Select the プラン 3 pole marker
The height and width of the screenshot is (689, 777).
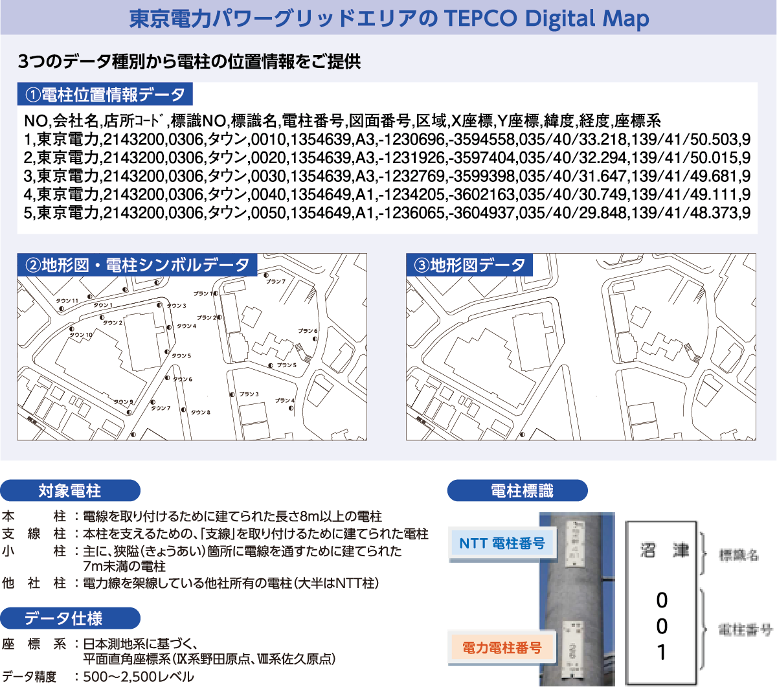tap(232, 394)
